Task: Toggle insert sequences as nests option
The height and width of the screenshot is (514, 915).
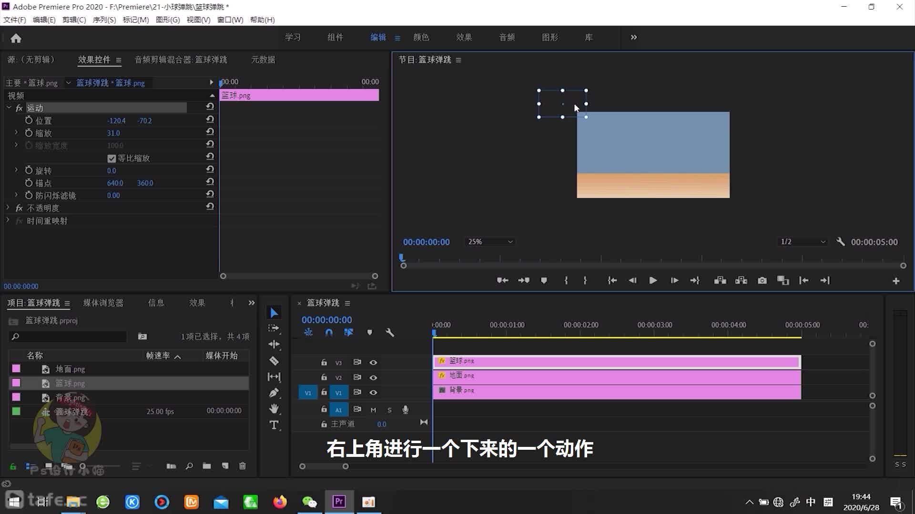Action: click(308, 332)
